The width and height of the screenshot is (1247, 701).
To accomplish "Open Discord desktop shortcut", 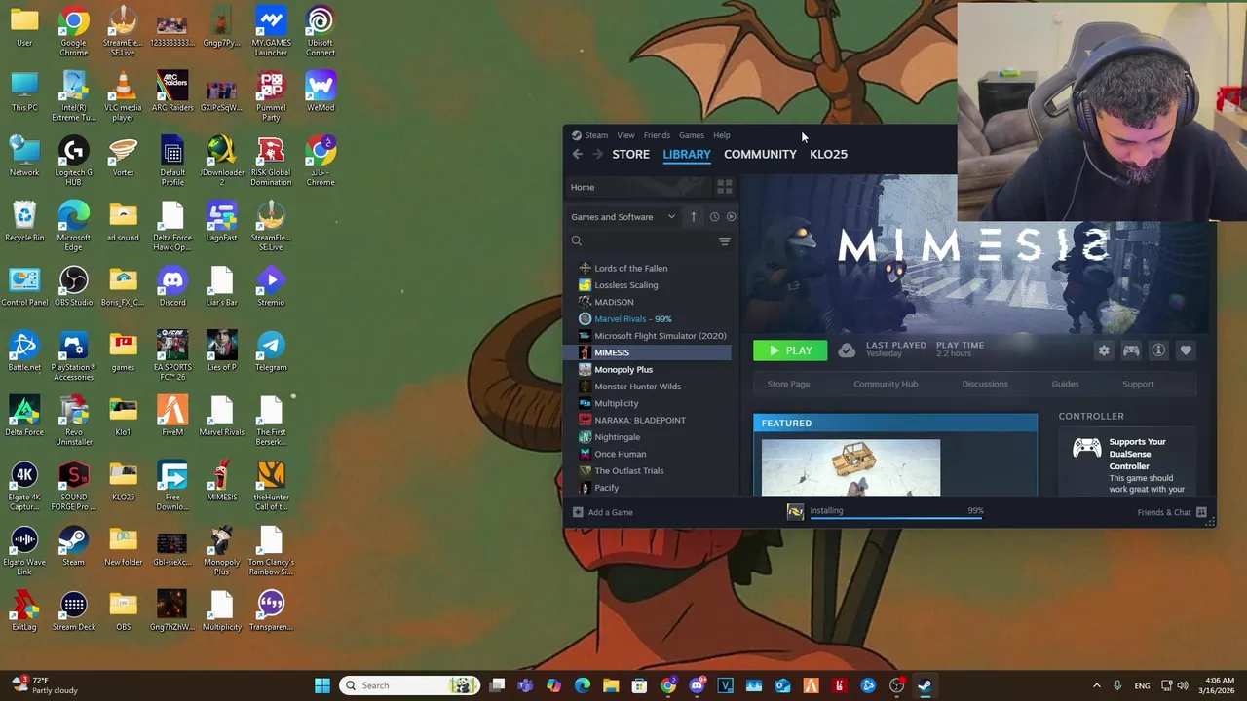I will (172, 286).
